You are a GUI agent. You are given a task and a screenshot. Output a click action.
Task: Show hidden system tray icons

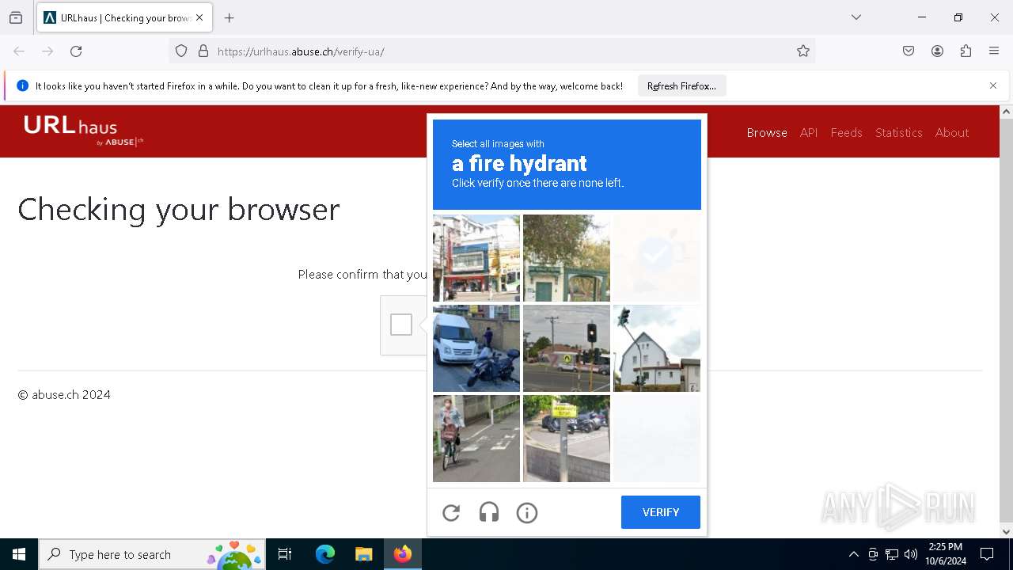click(853, 554)
